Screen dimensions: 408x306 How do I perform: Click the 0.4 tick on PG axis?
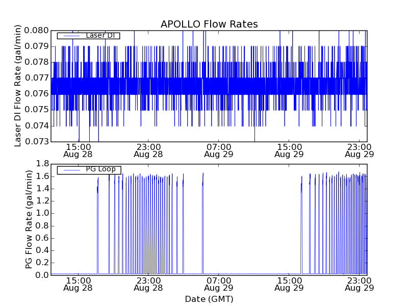tap(42, 250)
